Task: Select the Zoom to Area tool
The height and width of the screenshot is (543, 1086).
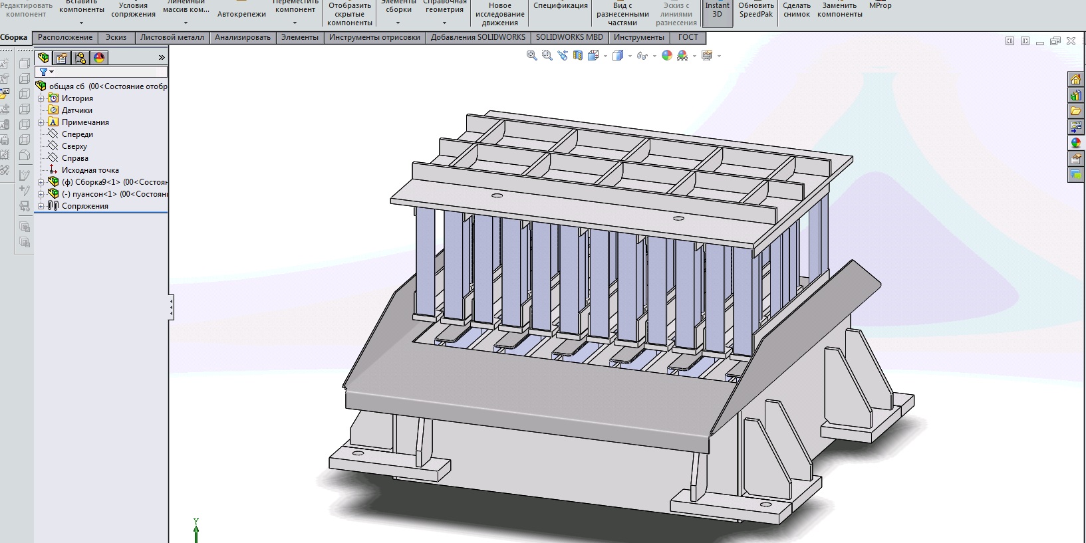Action: 547,56
